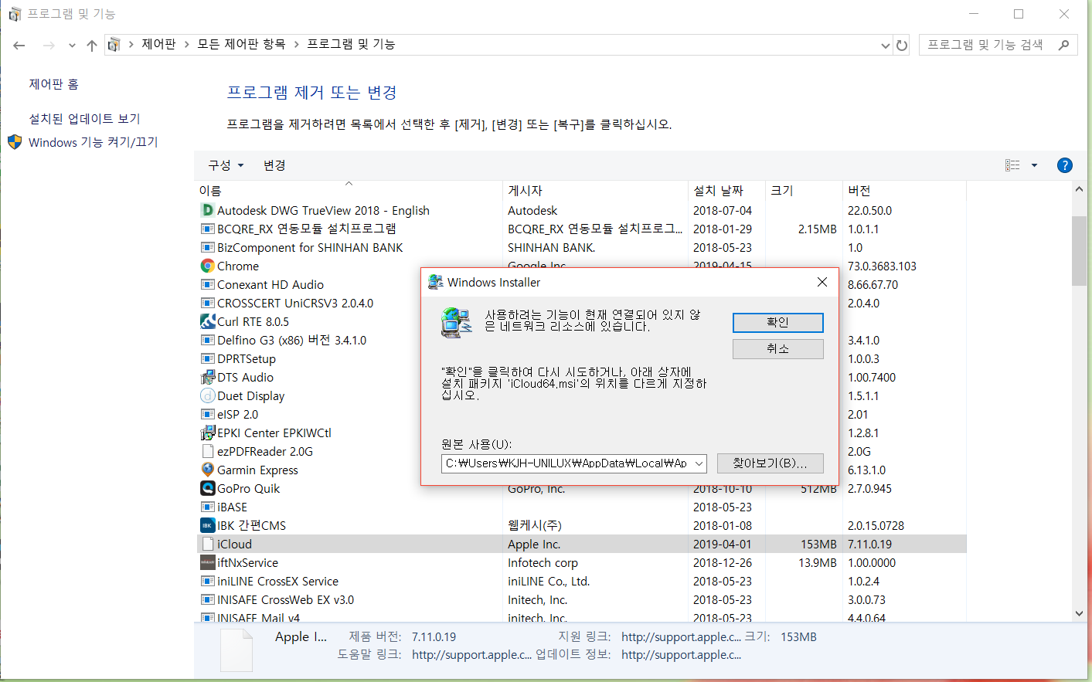Open the help question mark icon
Image resolution: width=1092 pixels, height=682 pixels.
pos(1064,165)
